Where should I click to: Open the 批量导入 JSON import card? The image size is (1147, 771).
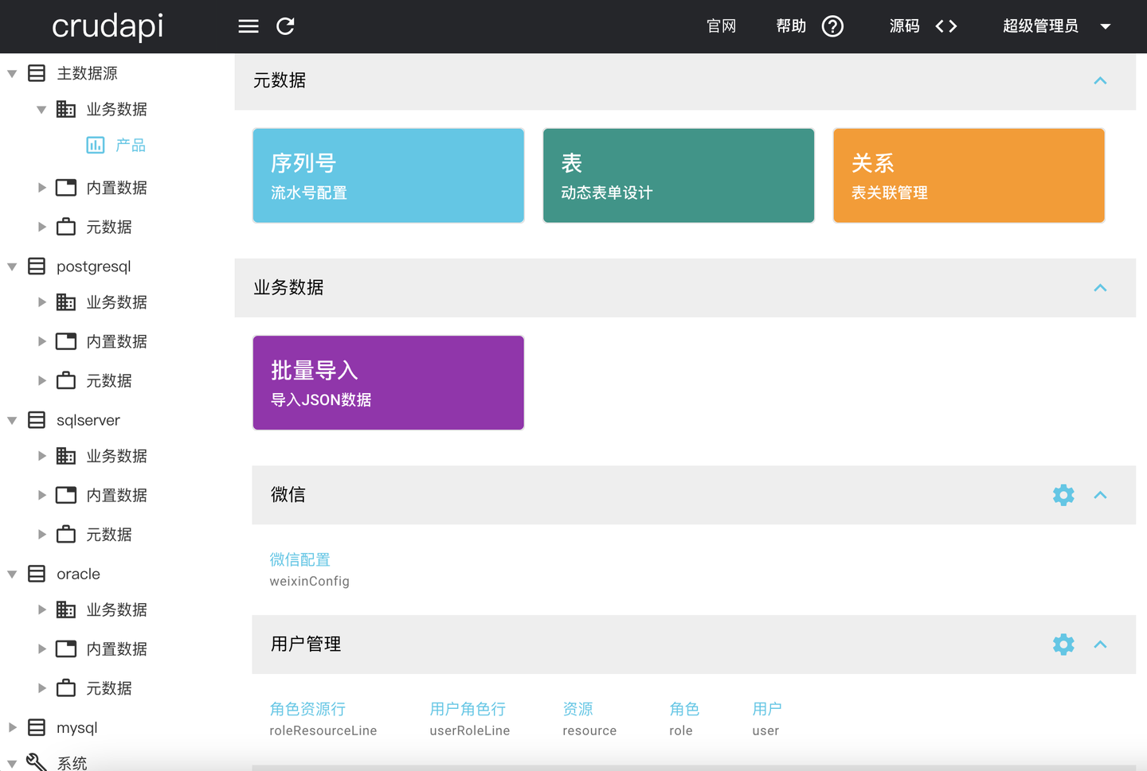[x=389, y=383]
